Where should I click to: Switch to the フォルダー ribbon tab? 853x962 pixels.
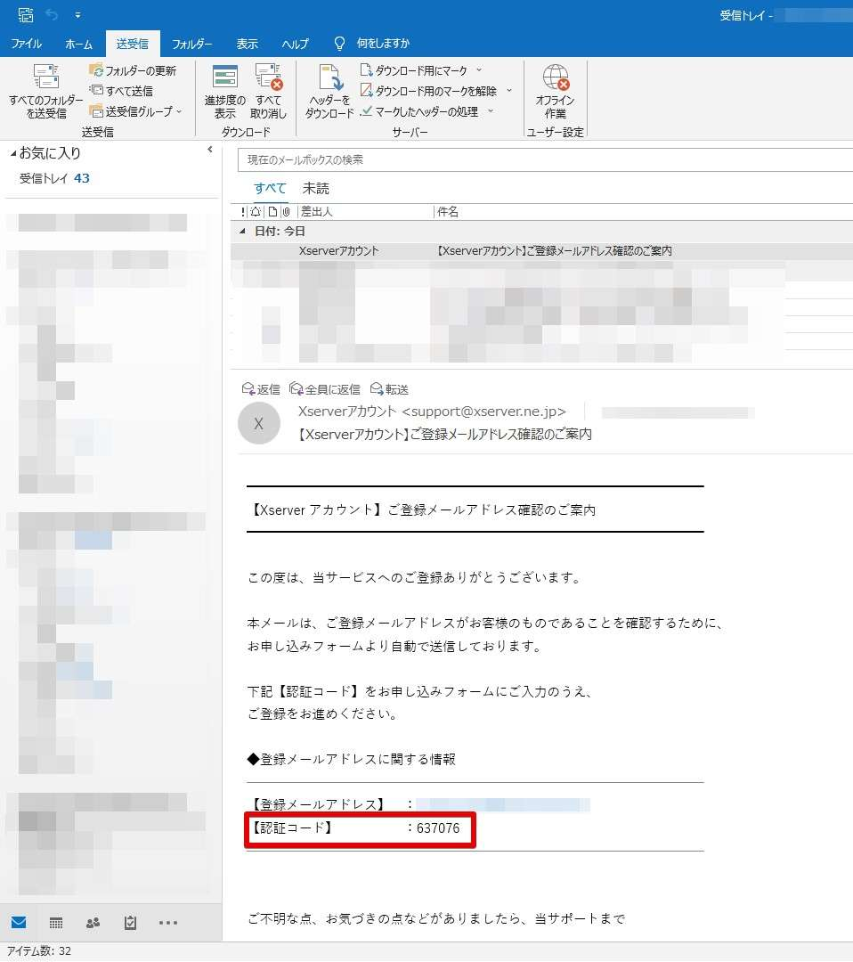coord(192,44)
